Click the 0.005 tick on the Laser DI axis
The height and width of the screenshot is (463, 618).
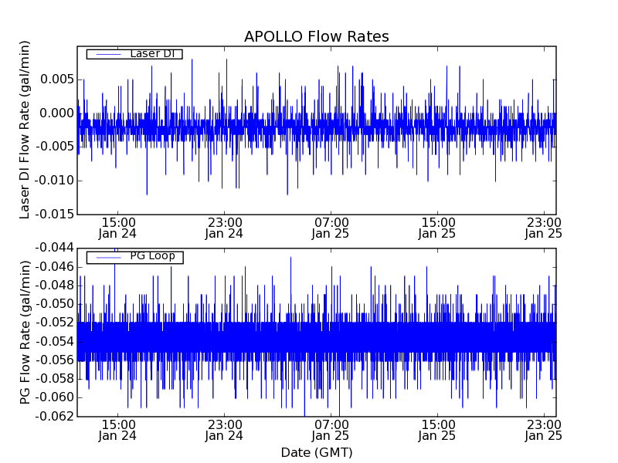pos(57,79)
